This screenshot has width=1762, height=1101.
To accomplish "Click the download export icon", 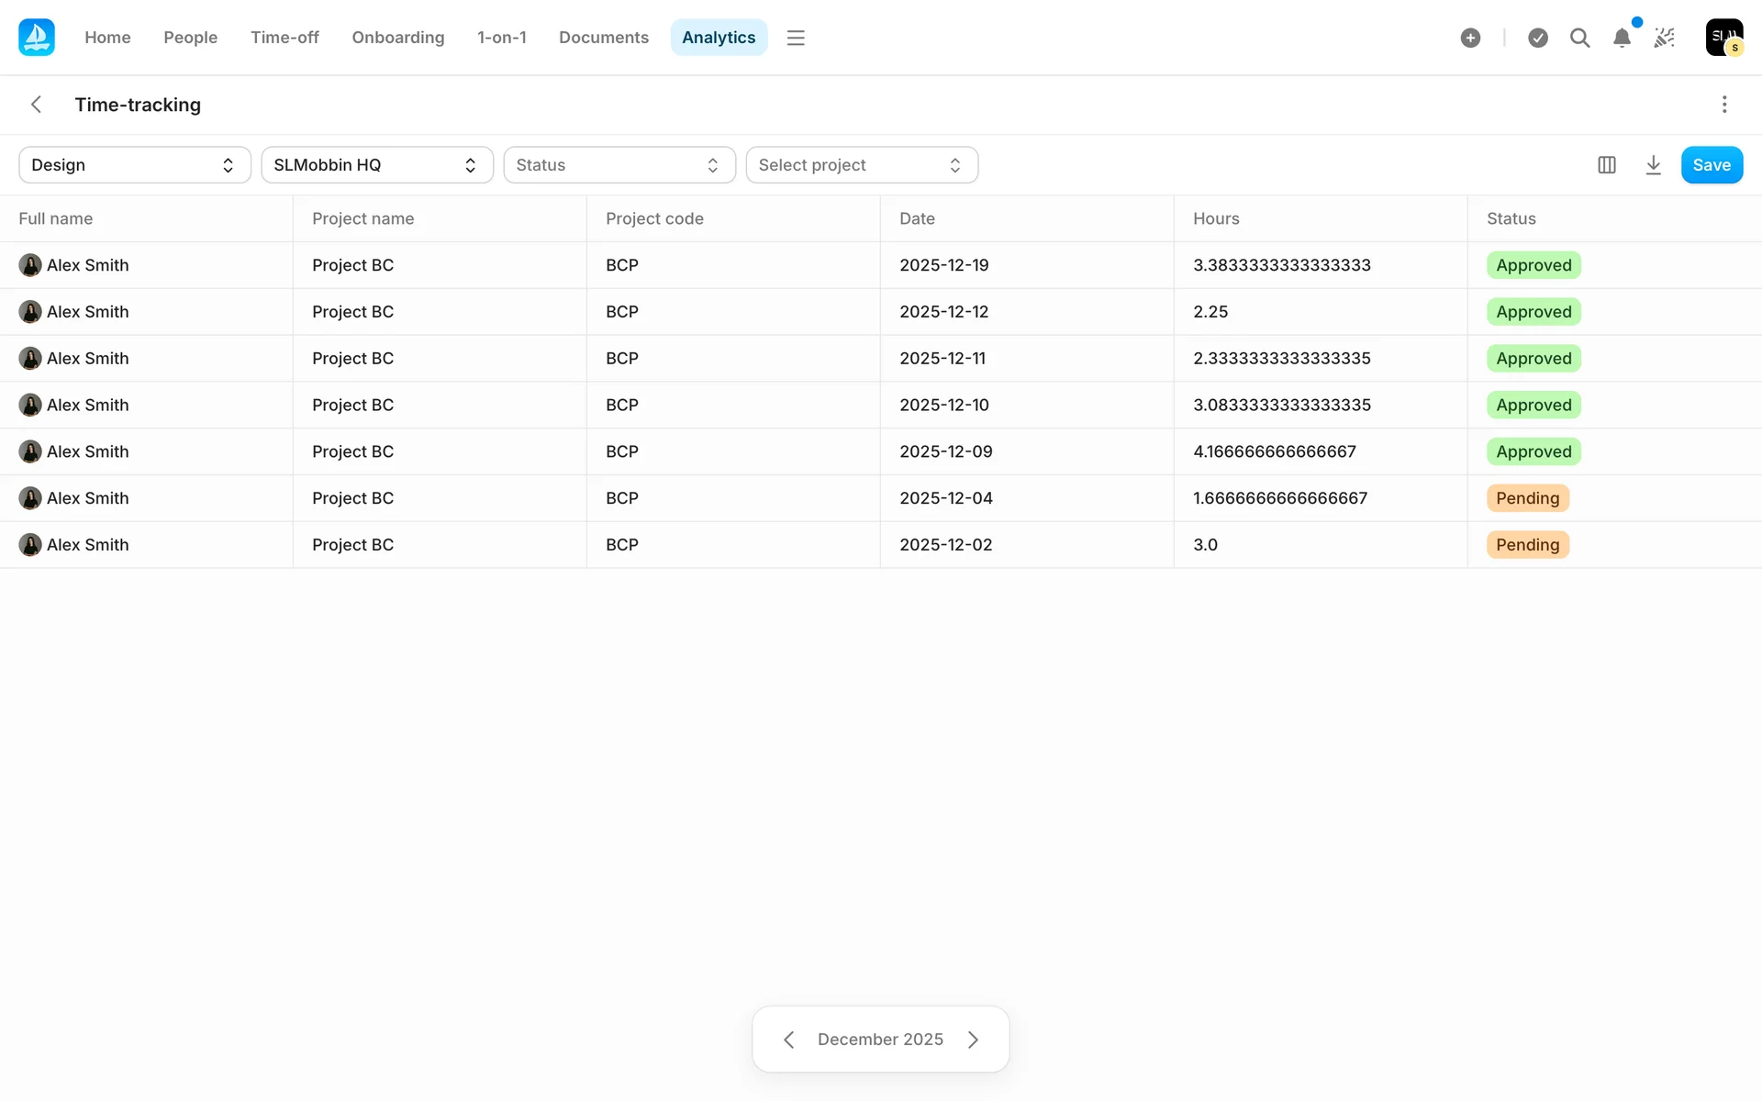I will click(1653, 165).
